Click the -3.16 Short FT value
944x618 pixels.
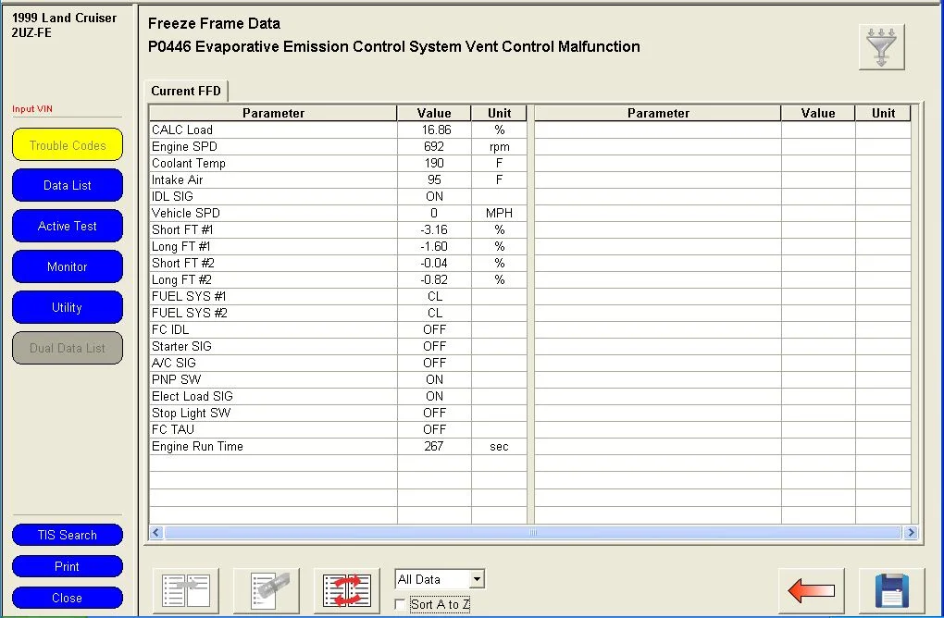(434, 229)
